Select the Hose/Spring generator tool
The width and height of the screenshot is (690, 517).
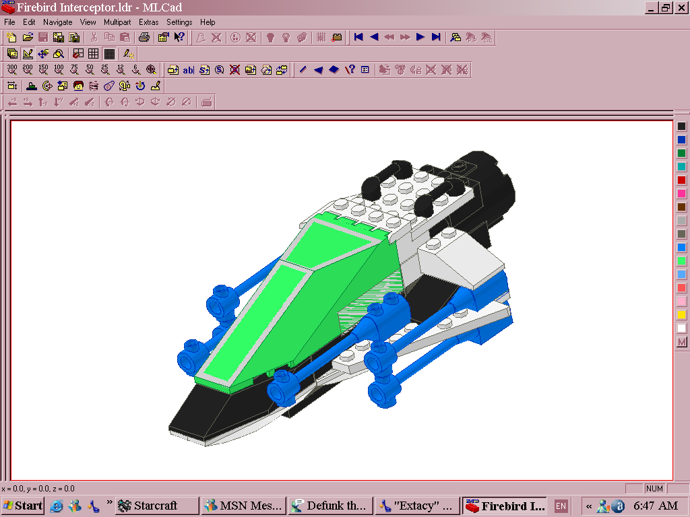(x=94, y=85)
